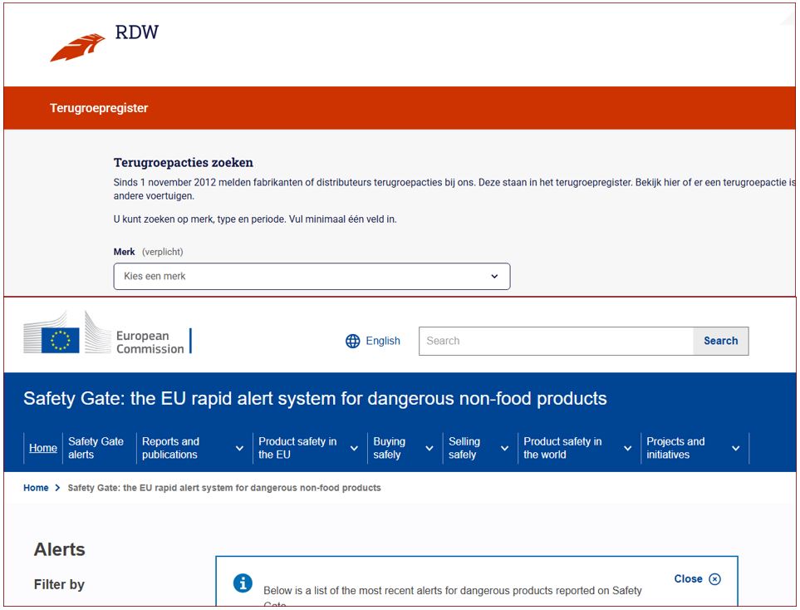800x610 pixels.
Task: Click breadcrumb text Safety Gate current page
Action: pyautogui.click(x=224, y=488)
